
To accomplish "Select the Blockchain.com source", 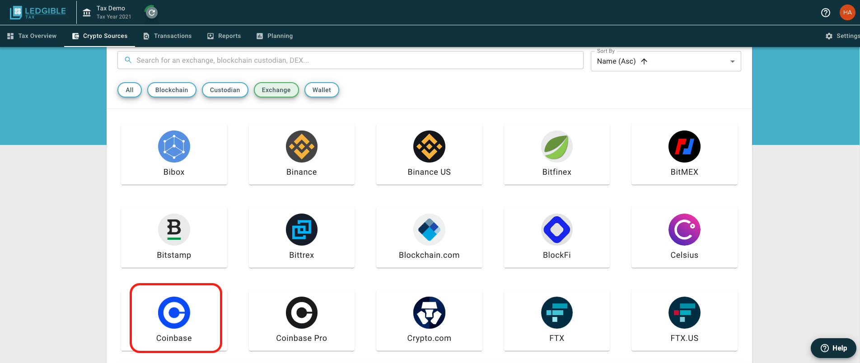I will tap(429, 237).
